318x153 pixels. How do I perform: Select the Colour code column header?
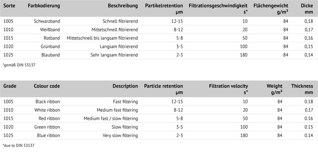(47, 86)
